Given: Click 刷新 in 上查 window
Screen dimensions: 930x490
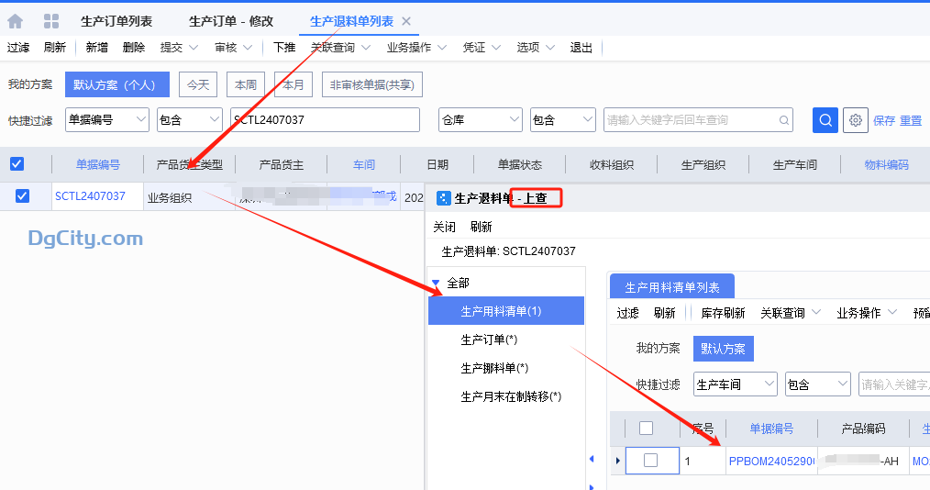Looking at the screenshot, I should tap(481, 227).
